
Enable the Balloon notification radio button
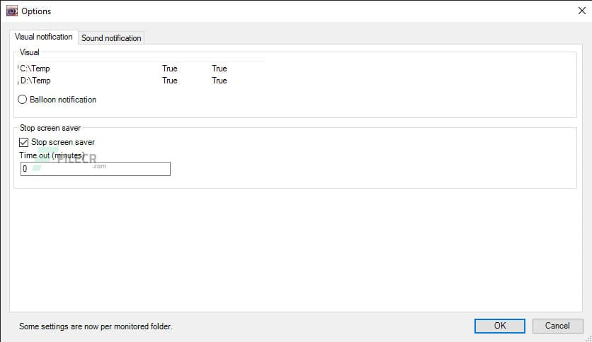[x=23, y=100]
